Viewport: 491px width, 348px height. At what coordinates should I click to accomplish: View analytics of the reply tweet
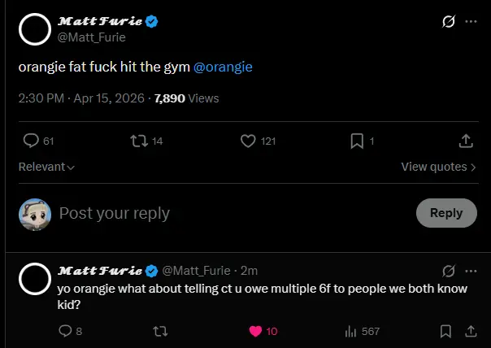point(352,331)
